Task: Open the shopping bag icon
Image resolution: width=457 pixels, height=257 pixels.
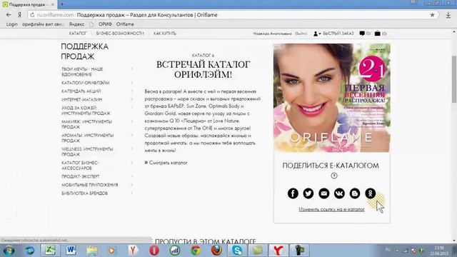Action: 378,34
